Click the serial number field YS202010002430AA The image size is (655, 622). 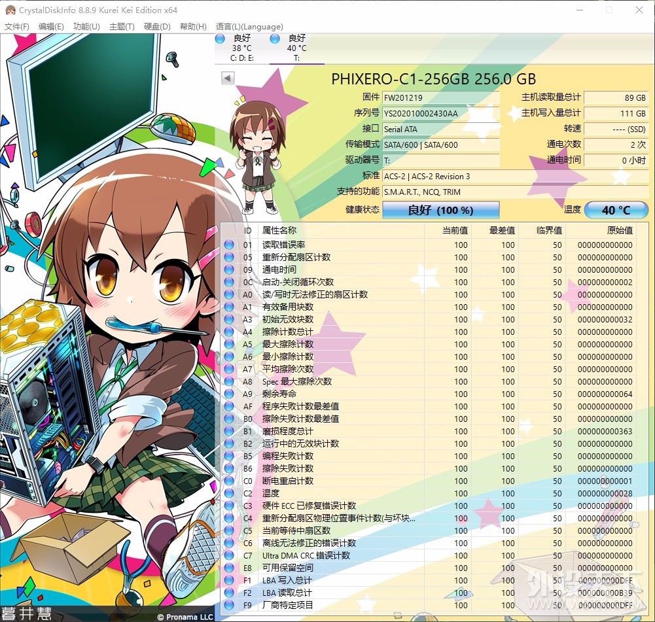pyautogui.click(x=441, y=114)
